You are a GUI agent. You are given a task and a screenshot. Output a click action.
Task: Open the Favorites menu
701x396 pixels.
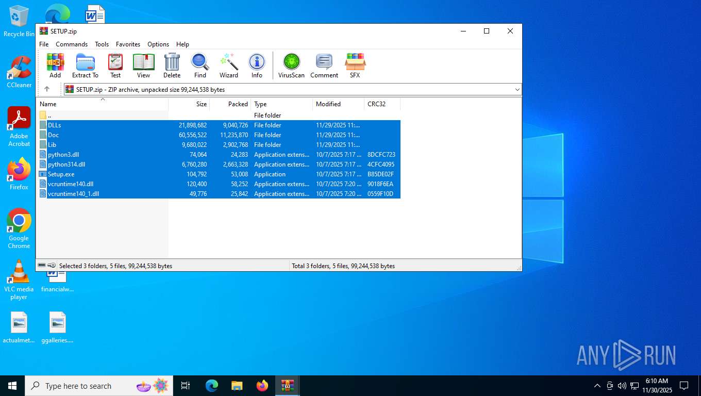[x=128, y=44]
